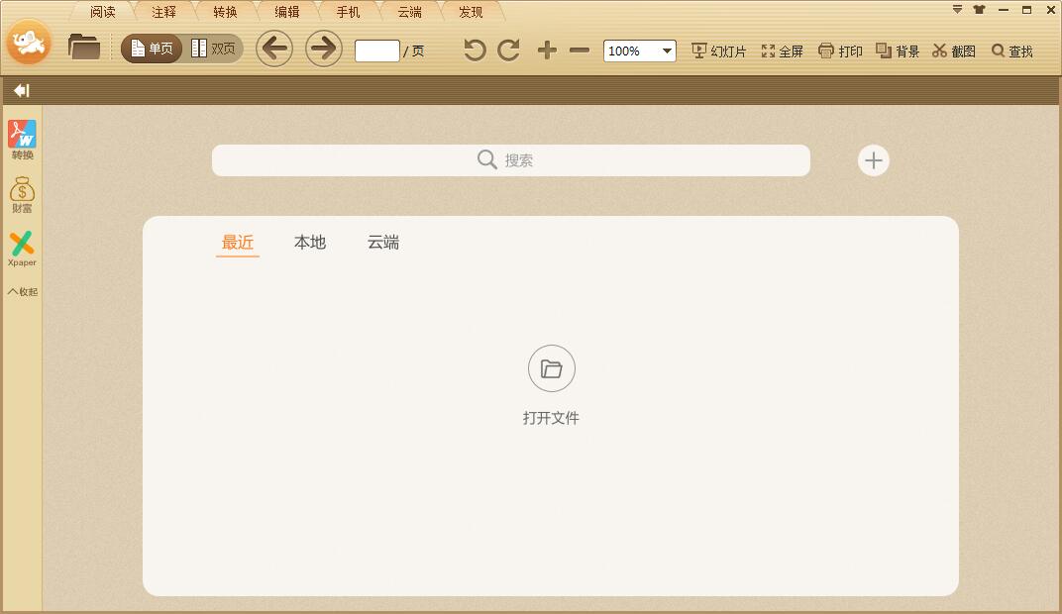Switch to the 本地 local files tab
Screen dimensions: 1062x614
click(310, 242)
